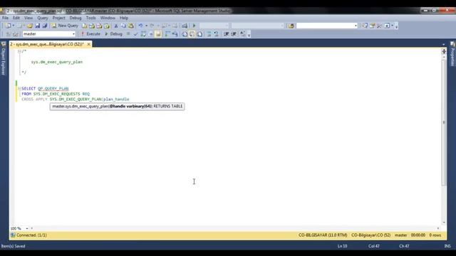The height and width of the screenshot is (256, 456).
Task: Open the File menu
Action: coord(5,18)
